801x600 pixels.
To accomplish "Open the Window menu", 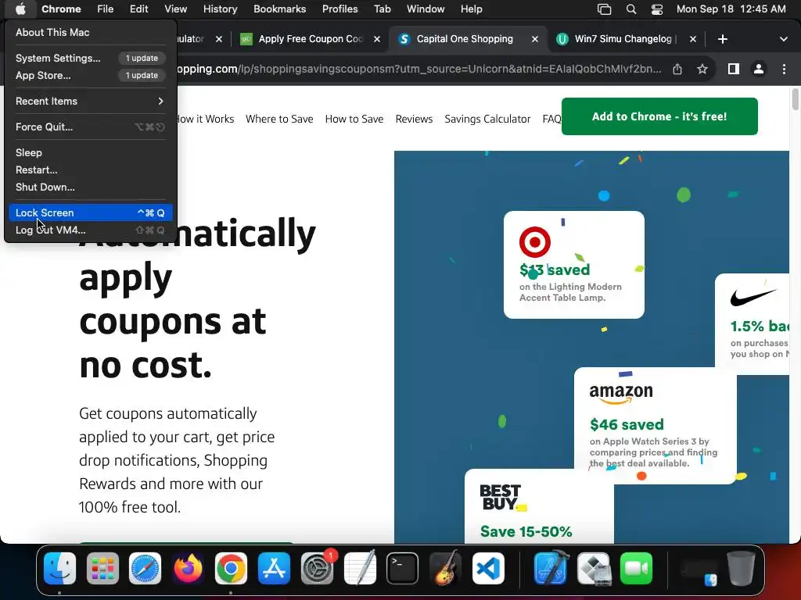I will click(x=426, y=9).
